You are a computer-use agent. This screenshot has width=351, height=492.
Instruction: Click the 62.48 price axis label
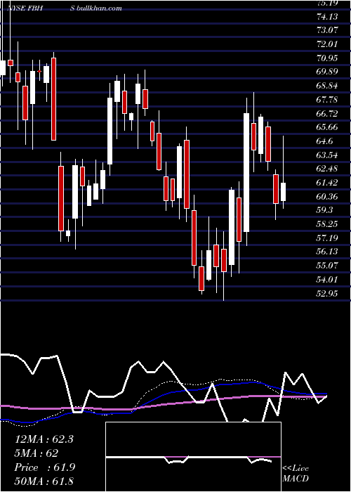(x=328, y=169)
